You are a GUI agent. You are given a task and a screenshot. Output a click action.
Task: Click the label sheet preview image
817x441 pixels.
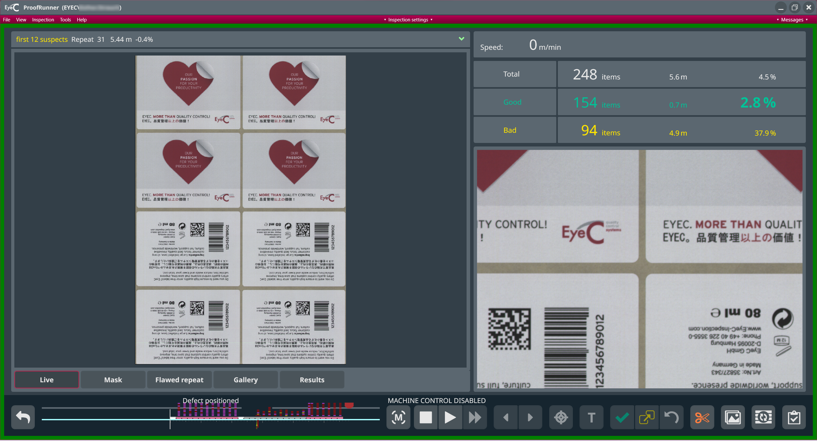point(241,210)
